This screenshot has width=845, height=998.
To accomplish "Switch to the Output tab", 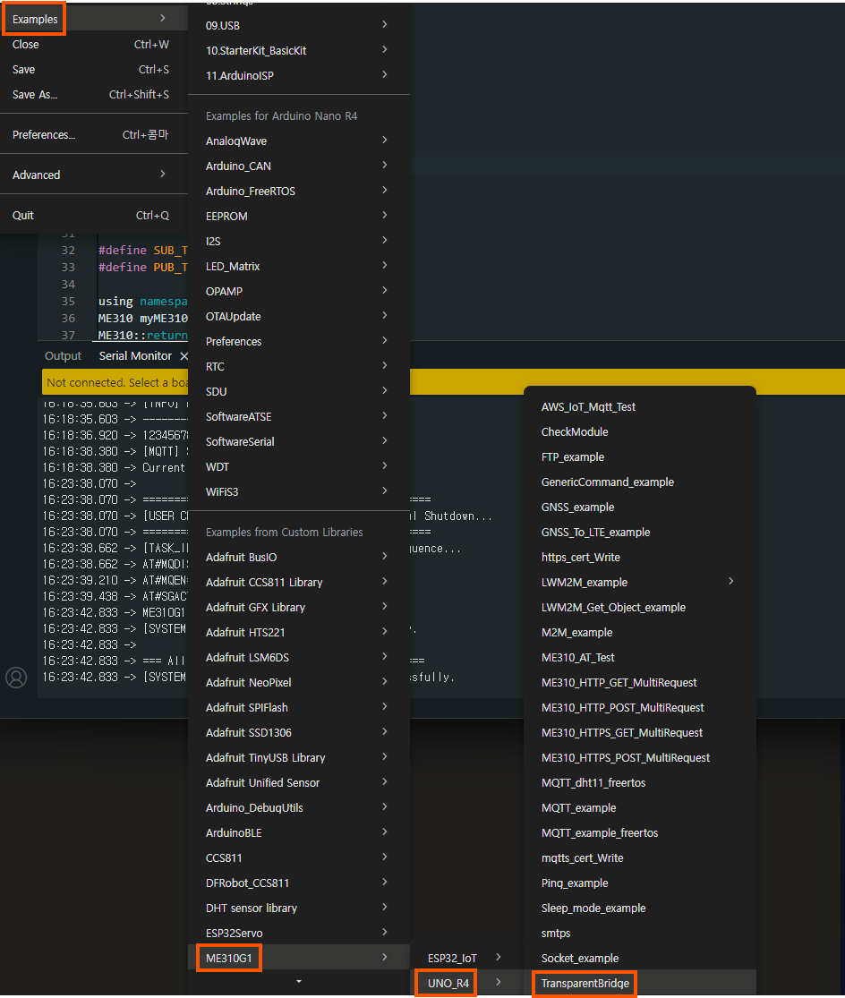I will click(63, 356).
